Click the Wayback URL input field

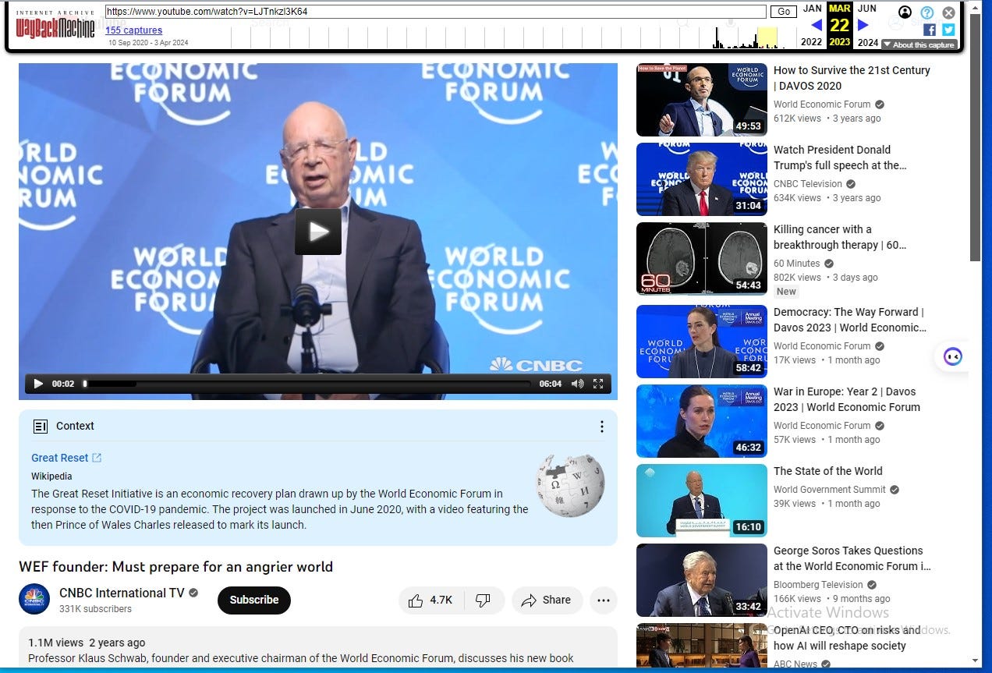point(436,12)
